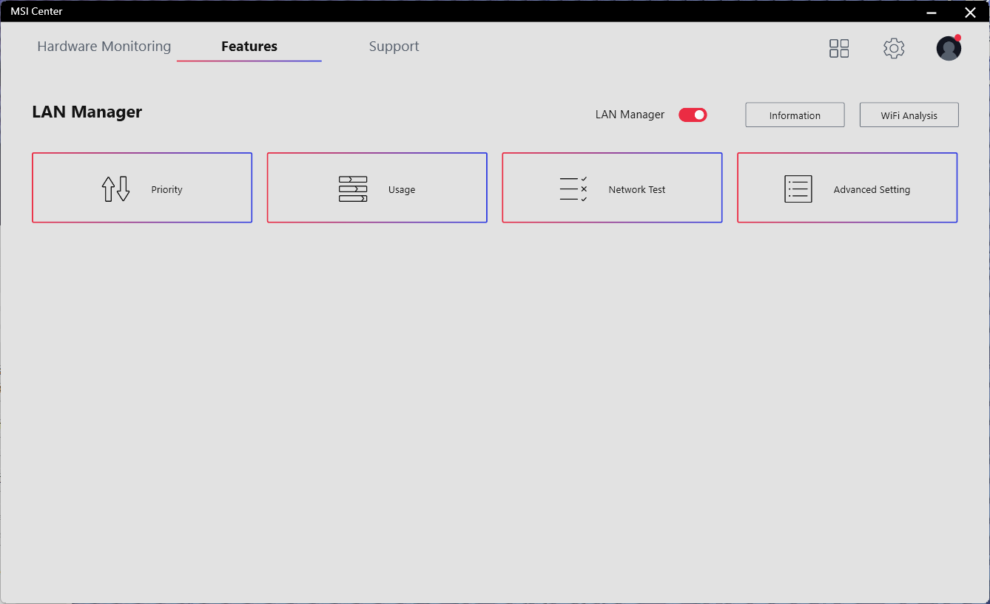Open the Advanced Setting card label
990x604 pixels.
(872, 190)
